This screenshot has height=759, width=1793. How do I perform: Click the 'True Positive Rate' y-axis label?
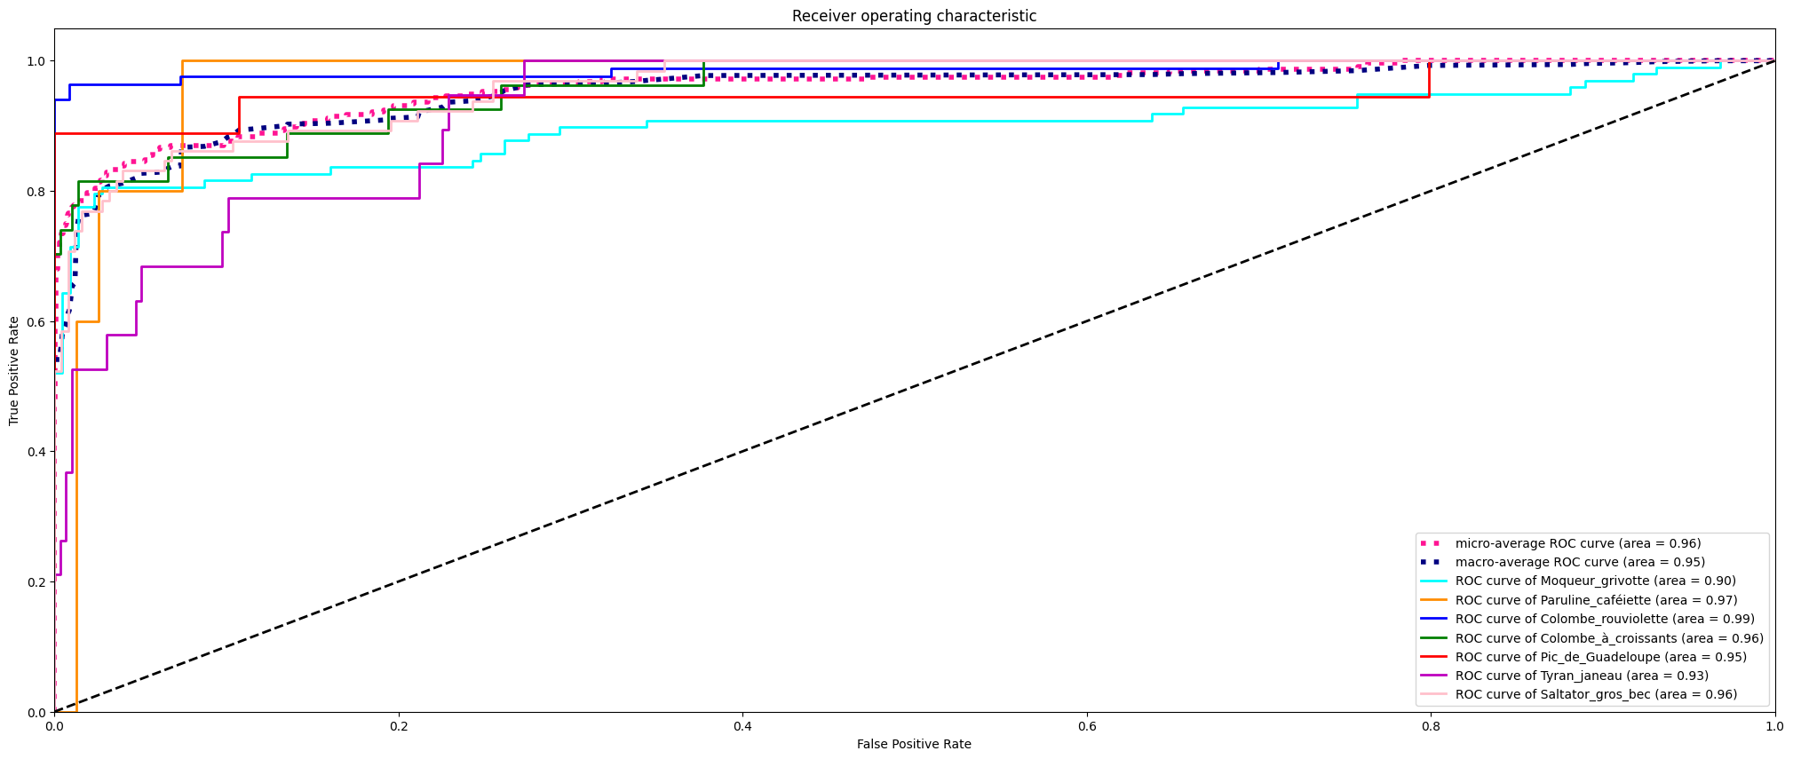tap(14, 371)
